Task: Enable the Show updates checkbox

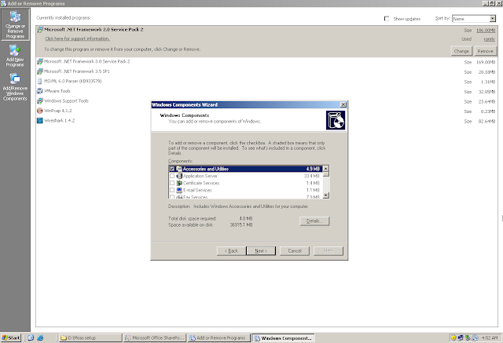Action: (x=387, y=19)
